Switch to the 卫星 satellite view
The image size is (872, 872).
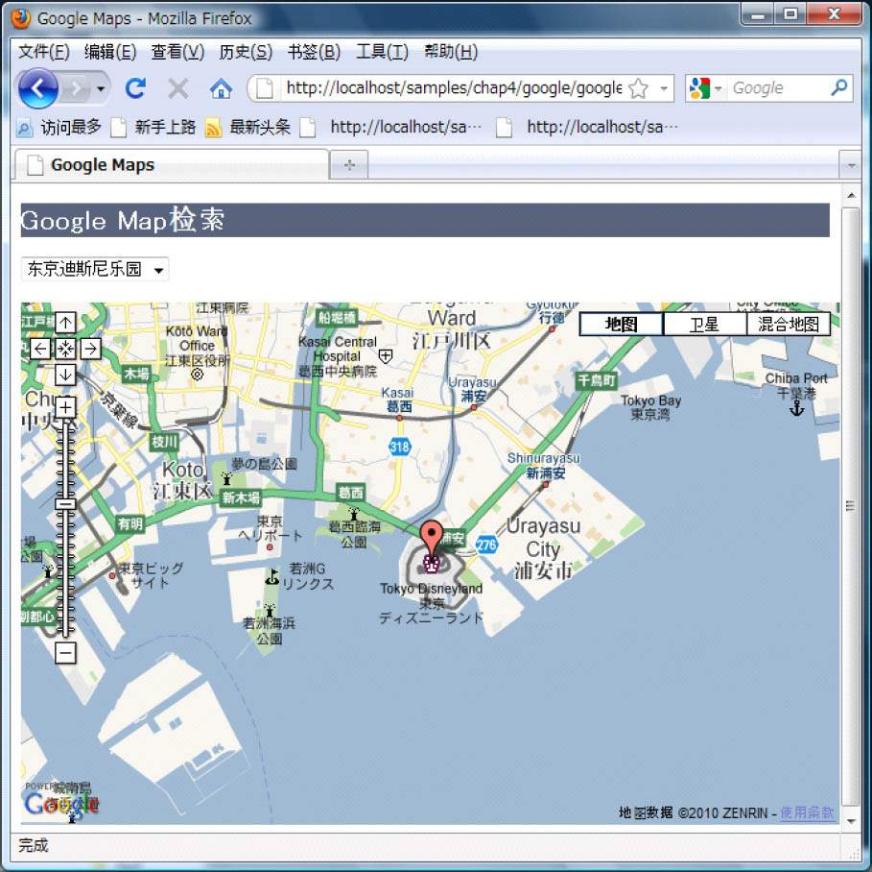click(704, 324)
